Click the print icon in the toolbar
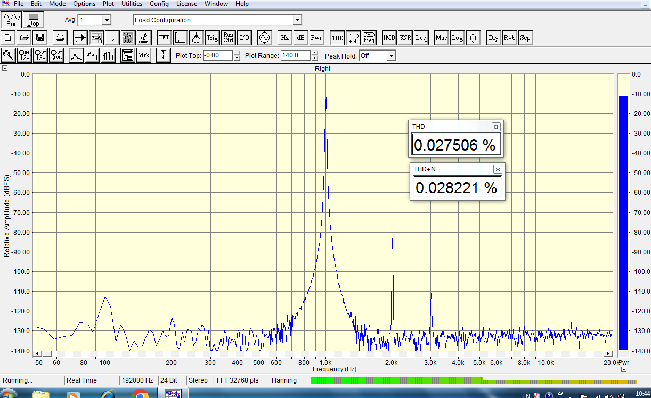Image resolution: width=651 pixels, height=398 pixels. (x=60, y=38)
